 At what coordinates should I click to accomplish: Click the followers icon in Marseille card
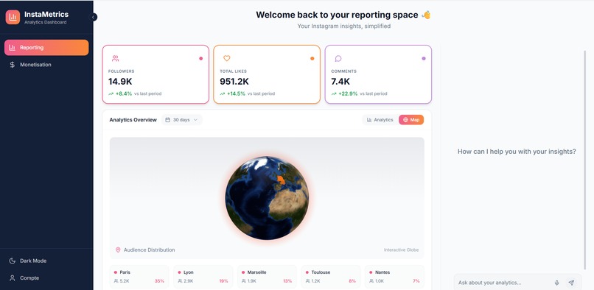(244, 281)
